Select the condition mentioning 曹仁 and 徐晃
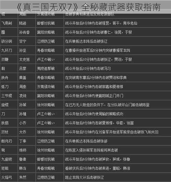Viewport: 171px width, 182px height. pos(98,32)
